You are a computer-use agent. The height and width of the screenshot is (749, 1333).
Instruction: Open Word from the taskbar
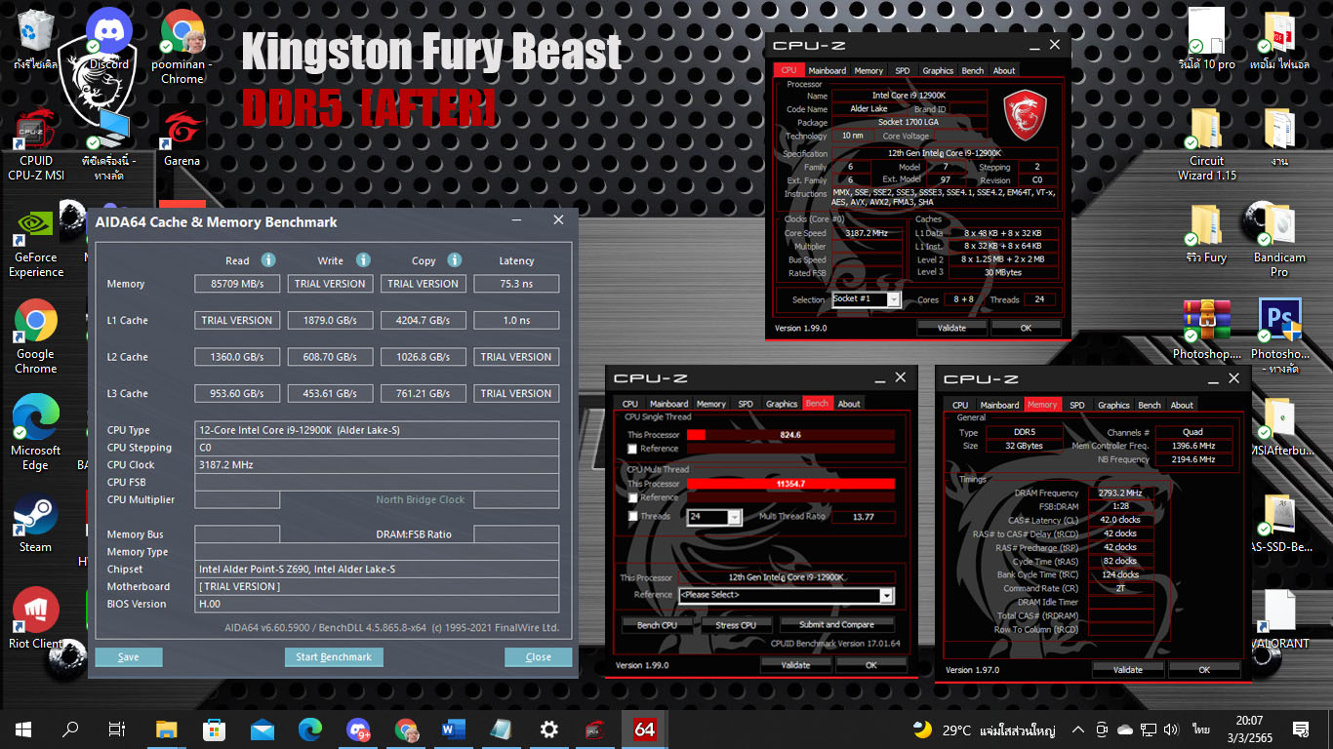454,729
